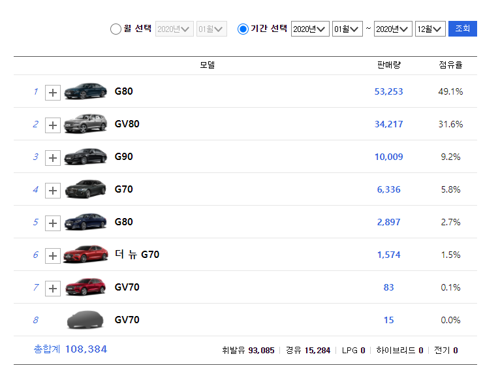Click the sales figure 34,217
The image size is (483, 365).
[x=388, y=124]
